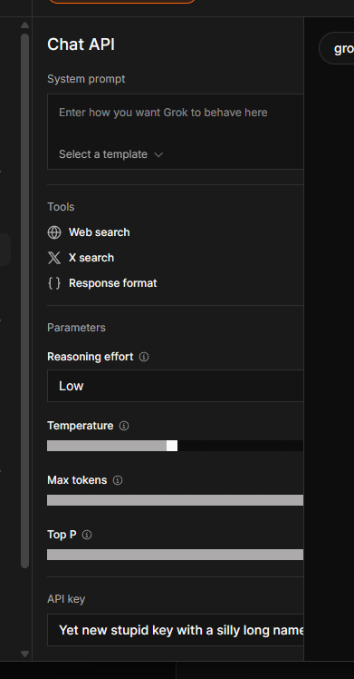This screenshot has width=354, height=679.
Task: Click the Tools section label
Action: [x=61, y=207]
